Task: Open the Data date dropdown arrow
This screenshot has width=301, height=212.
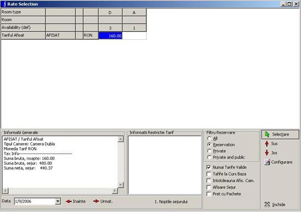Action: [58, 202]
